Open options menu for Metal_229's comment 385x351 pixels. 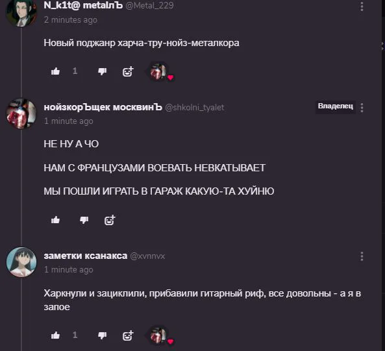[362, 6]
